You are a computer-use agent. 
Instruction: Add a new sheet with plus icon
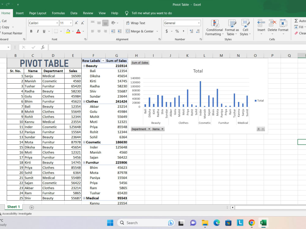(32, 207)
